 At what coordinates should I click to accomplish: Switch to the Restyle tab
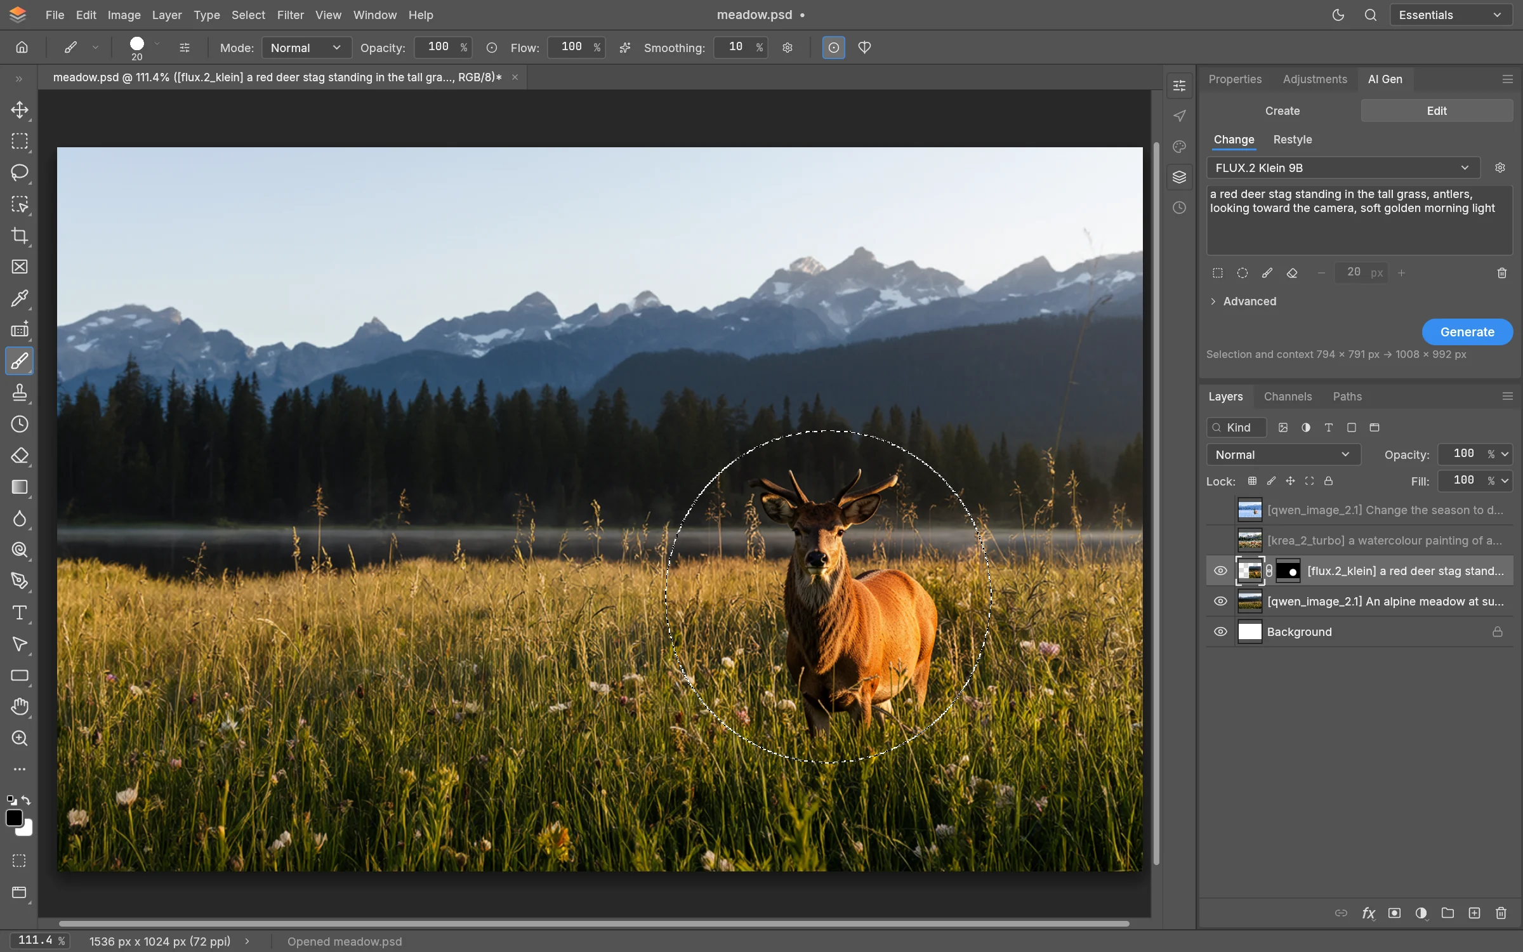point(1292,140)
